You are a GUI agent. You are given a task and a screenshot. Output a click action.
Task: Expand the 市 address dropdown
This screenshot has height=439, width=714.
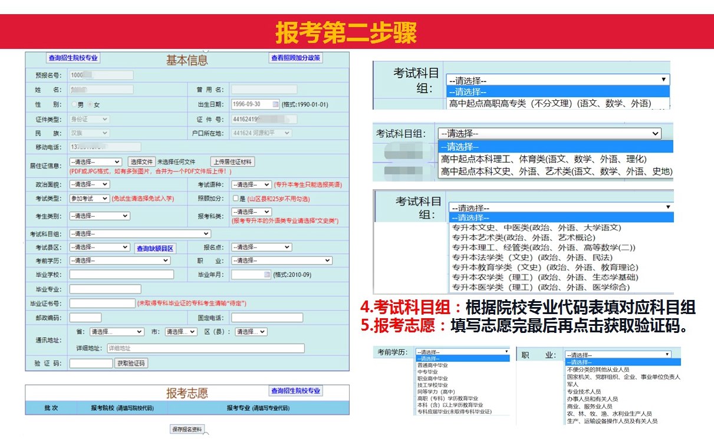(180, 332)
